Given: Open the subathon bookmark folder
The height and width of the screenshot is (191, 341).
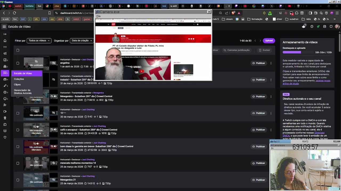Looking at the screenshot, I should [x=292, y=19].
